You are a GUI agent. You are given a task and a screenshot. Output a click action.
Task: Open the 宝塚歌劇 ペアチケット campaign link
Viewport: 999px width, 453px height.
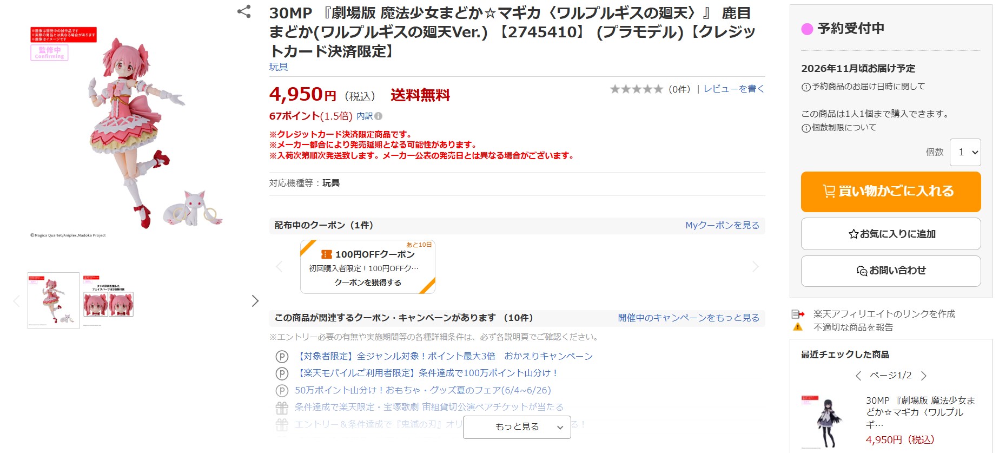pyautogui.click(x=429, y=407)
